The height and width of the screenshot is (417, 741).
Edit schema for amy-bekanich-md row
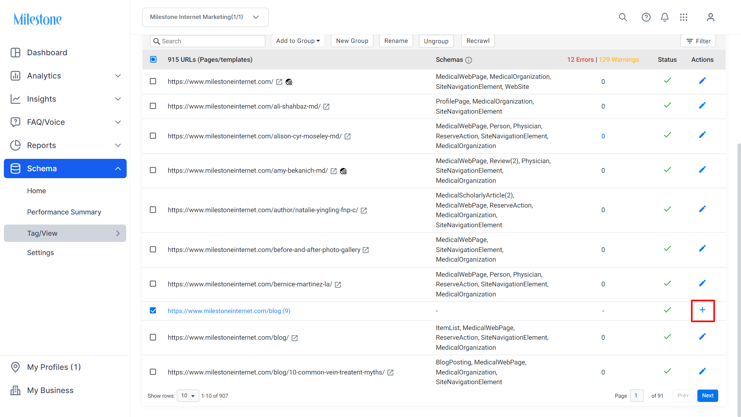[x=702, y=170]
